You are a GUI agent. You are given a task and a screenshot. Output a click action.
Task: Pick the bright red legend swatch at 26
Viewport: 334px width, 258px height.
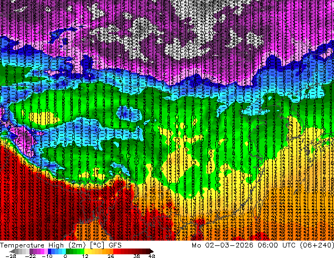(115, 251)
